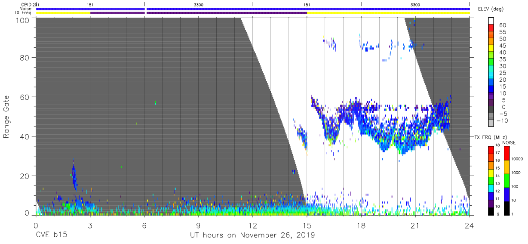
Task: Click the "14" label on the TX FRQ scale
Action: coord(497,176)
